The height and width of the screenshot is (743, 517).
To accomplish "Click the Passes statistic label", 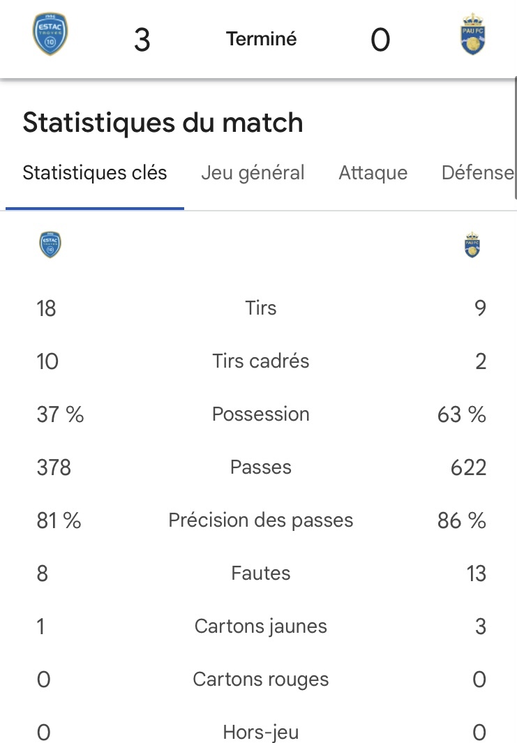I will click(x=261, y=467).
